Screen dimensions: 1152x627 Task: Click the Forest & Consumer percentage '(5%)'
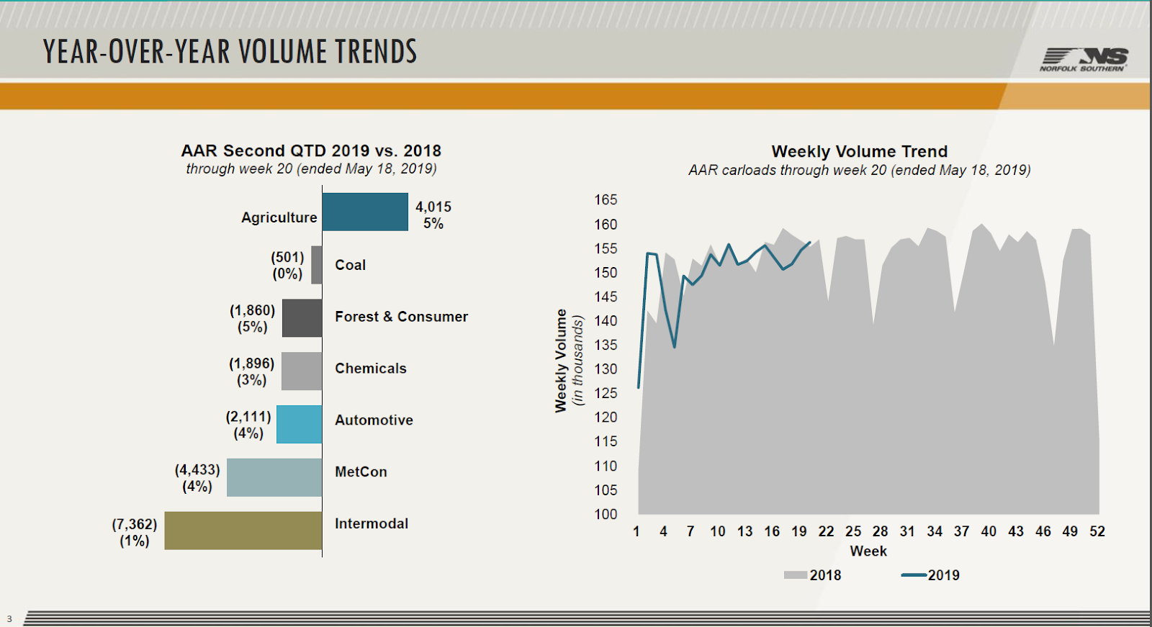[253, 327]
